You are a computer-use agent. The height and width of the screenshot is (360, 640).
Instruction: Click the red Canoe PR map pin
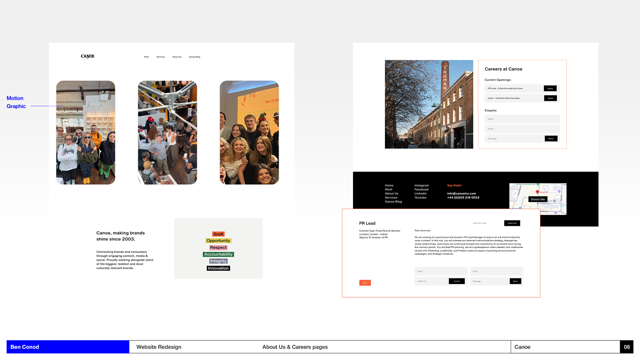(537, 192)
